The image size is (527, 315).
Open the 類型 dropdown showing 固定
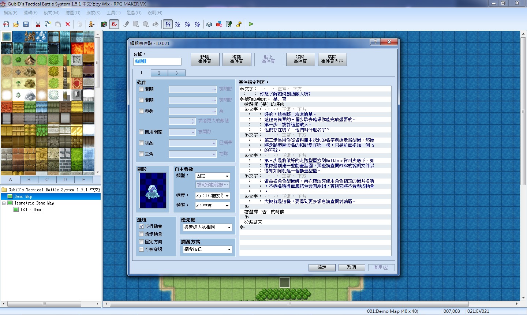(212, 176)
